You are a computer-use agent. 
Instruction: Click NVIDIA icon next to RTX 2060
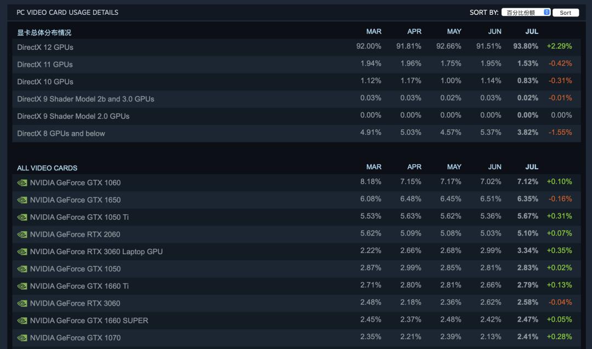22,234
